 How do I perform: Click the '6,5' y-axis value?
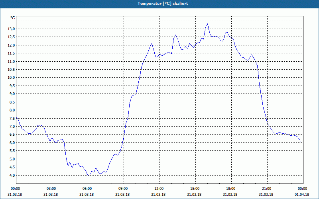click(x=12, y=135)
